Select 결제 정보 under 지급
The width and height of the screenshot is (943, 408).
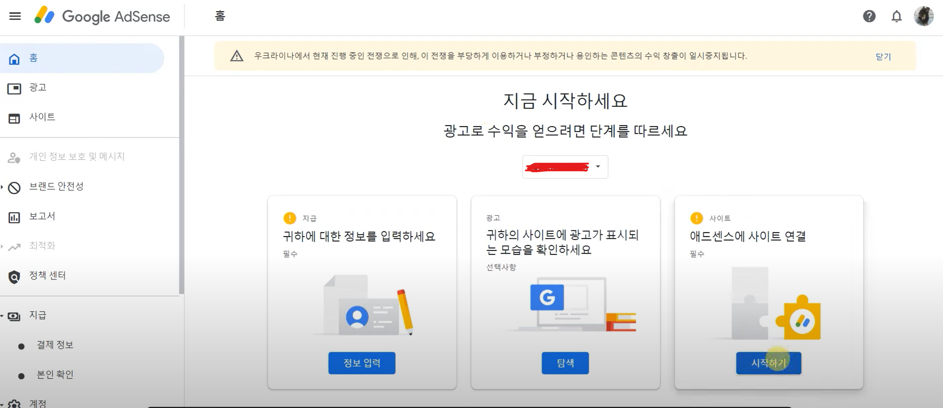pyautogui.click(x=55, y=345)
